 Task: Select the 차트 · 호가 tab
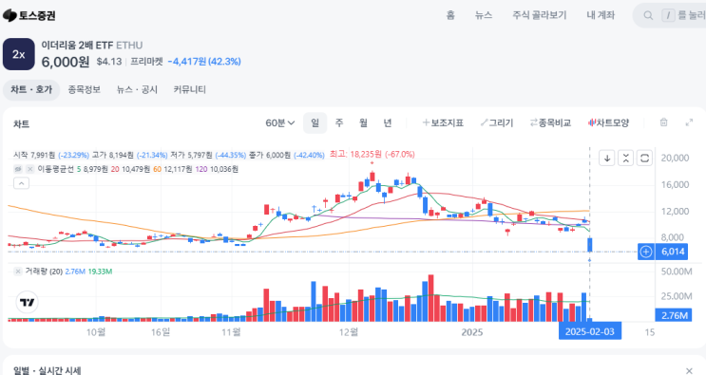click(x=31, y=90)
